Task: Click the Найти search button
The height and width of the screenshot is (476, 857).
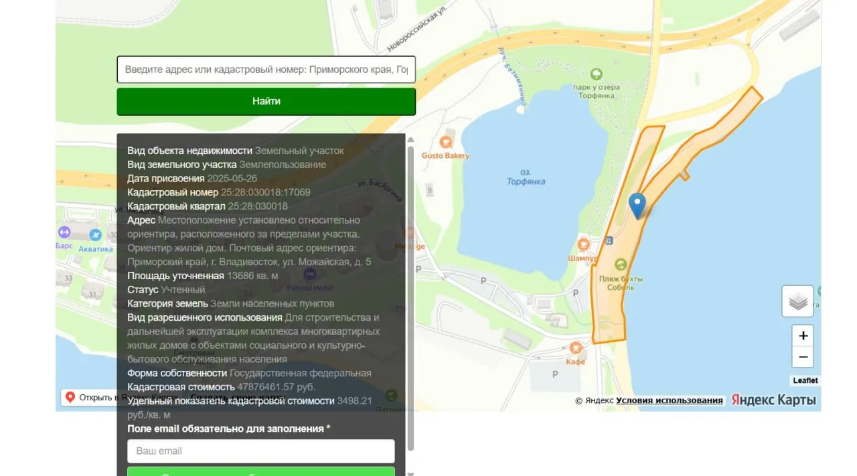Action: click(x=266, y=101)
